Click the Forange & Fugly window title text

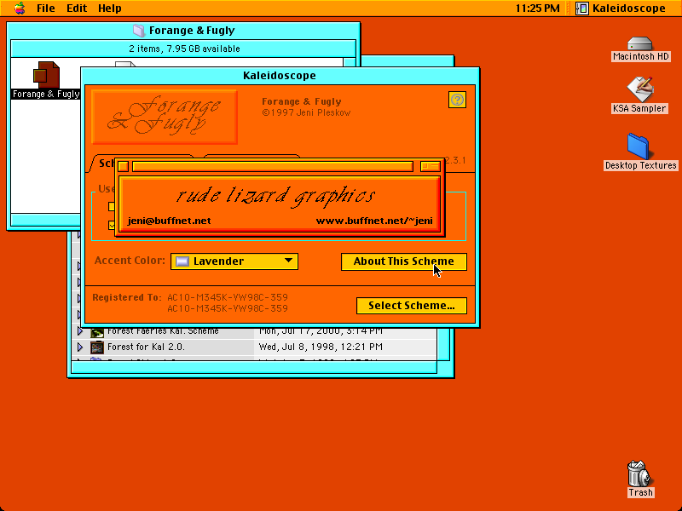pyautogui.click(x=192, y=31)
